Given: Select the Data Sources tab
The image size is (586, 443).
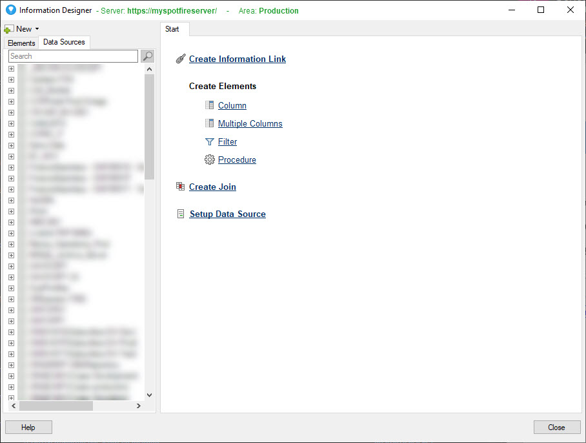Looking at the screenshot, I should pos(64,43).
